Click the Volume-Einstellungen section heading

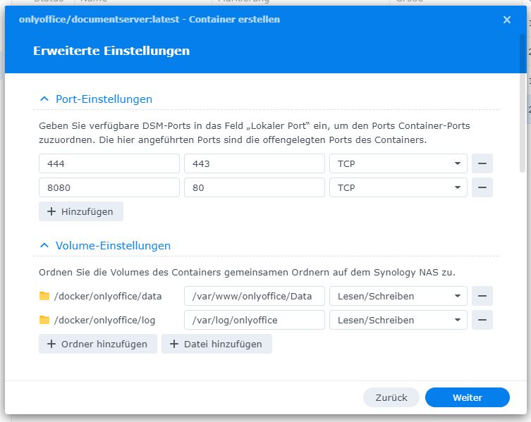[113, 245]
